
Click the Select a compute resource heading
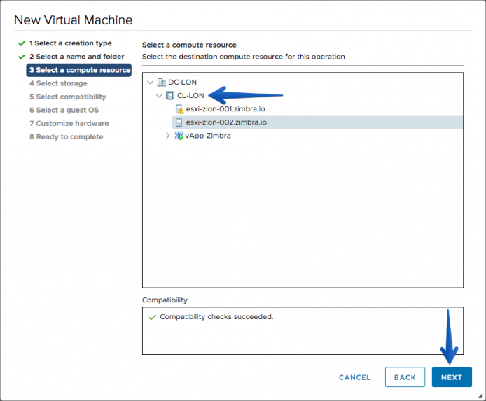click(189, 45)
